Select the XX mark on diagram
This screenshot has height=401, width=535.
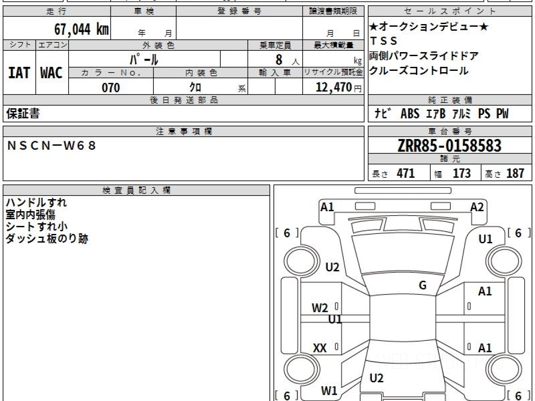pos(320,348)
